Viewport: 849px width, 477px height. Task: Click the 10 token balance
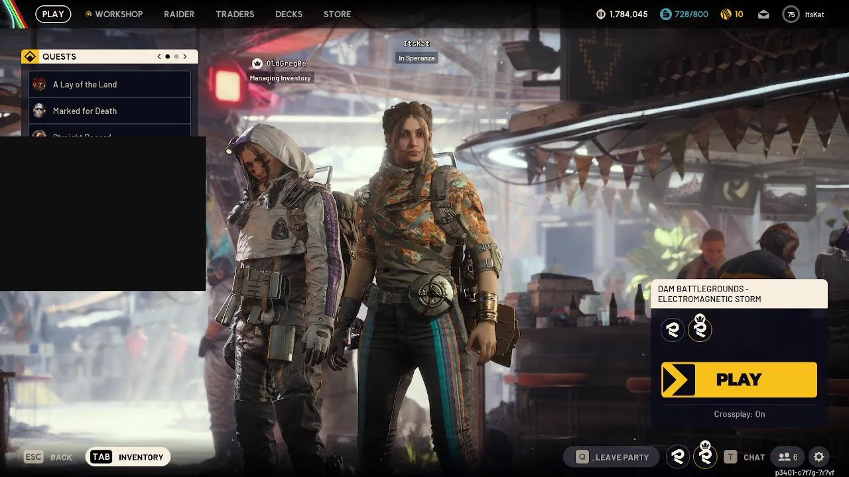point(739,14)
